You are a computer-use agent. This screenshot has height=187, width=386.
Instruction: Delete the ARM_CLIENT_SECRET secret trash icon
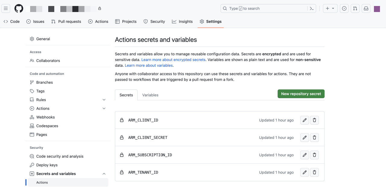[314, 137]
